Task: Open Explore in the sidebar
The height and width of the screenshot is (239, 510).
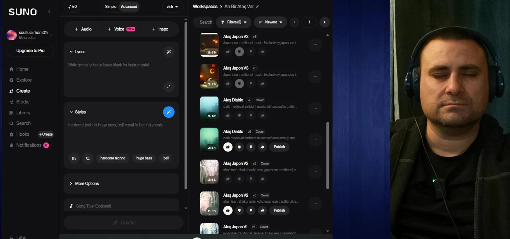Action: (x=21, y=80)
